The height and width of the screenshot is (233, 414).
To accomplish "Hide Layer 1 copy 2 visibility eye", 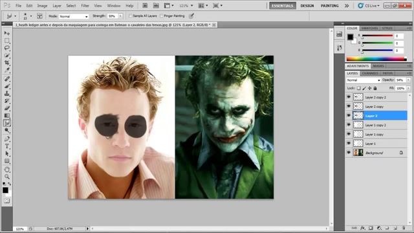I will pyautogui.click(x=349, y=125).
